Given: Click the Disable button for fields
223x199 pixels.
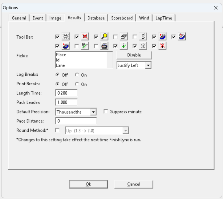Looking at the screenshot, I should (x=134, y=55).
